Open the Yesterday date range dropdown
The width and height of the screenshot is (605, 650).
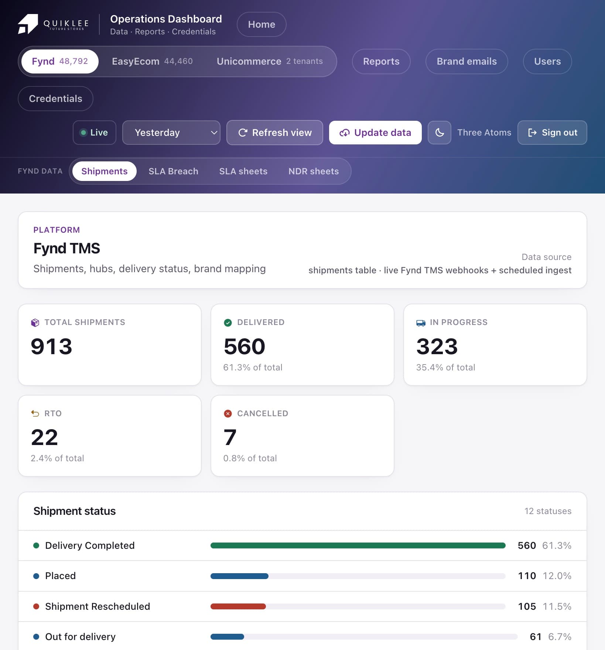(x=171, y=133)
